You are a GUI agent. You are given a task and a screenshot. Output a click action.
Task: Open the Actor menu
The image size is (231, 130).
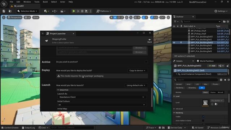coord(62,2)
